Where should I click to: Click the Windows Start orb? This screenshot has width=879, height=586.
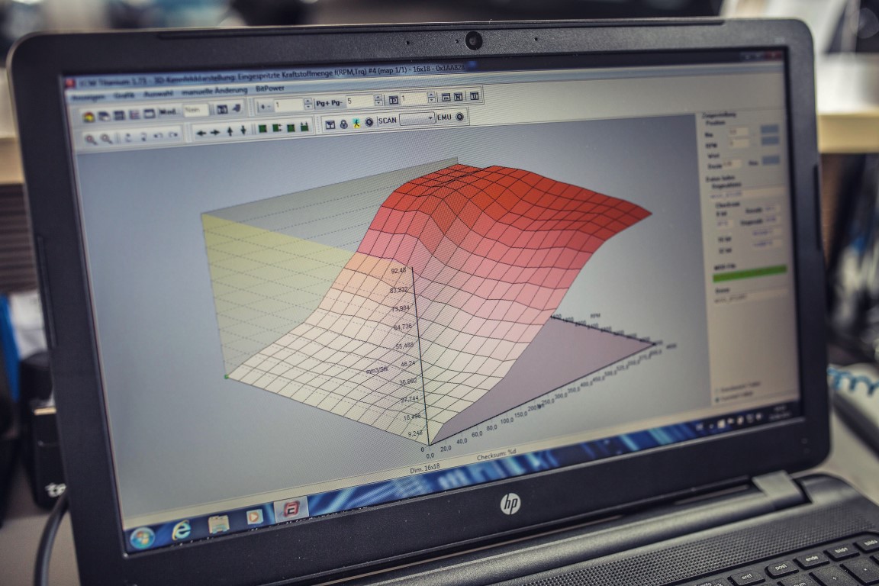pyautogui.click(x=143, y=539)
